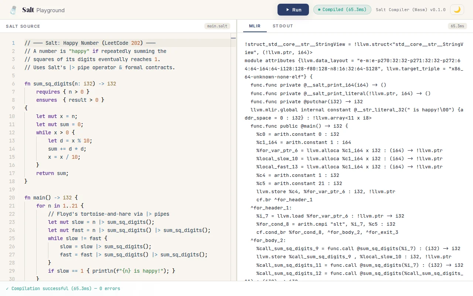Viewport: 473px width, 296px height.
Task: Click 'func.func private @putchar(i32)' line
Action: tap(307, 101)
